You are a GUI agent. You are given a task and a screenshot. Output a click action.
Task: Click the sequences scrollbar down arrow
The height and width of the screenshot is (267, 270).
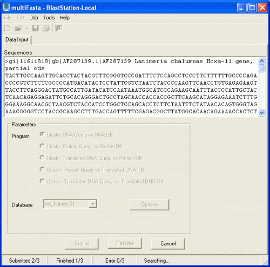click(262, 113)
